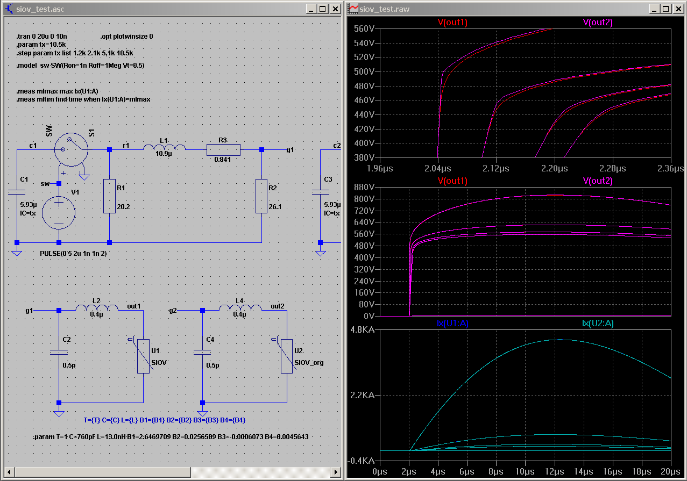Click the .meas mItim find time directive
This screenshot has width=687, height=481.
pyautogui.click(x=84, y=99)
